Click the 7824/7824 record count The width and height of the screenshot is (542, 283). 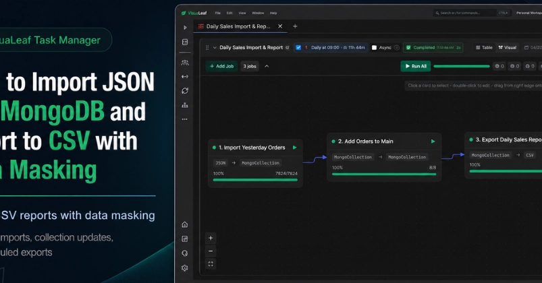(x=286, y=174)
